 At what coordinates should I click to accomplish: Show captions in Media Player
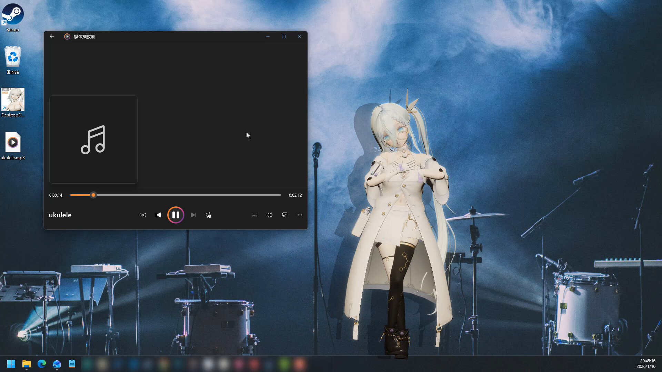254,215
